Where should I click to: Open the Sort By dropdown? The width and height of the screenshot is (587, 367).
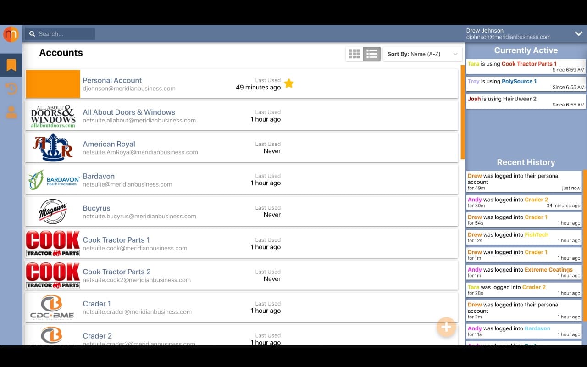[x=422, y=54]
